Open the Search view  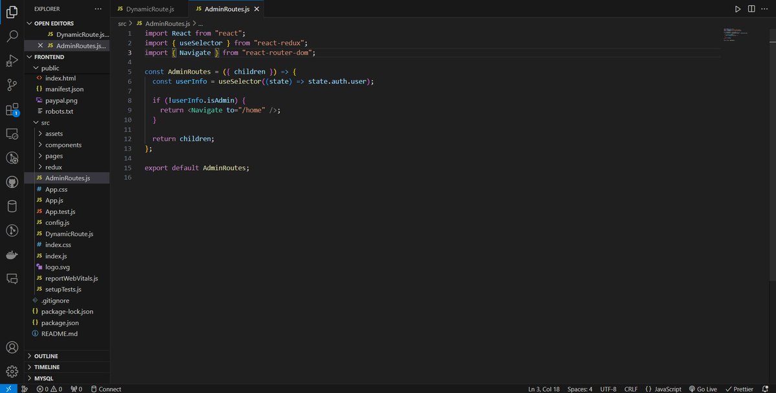pos(12,36)
